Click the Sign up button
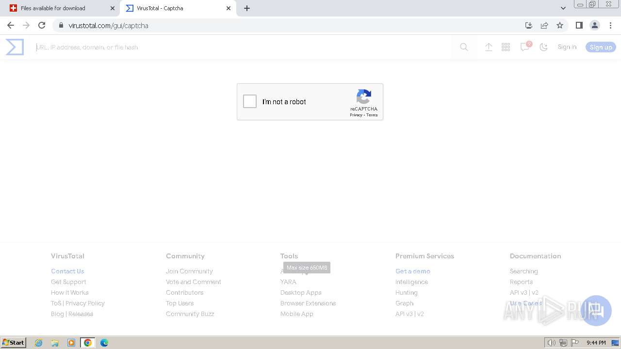 click(x=601, y=47)
